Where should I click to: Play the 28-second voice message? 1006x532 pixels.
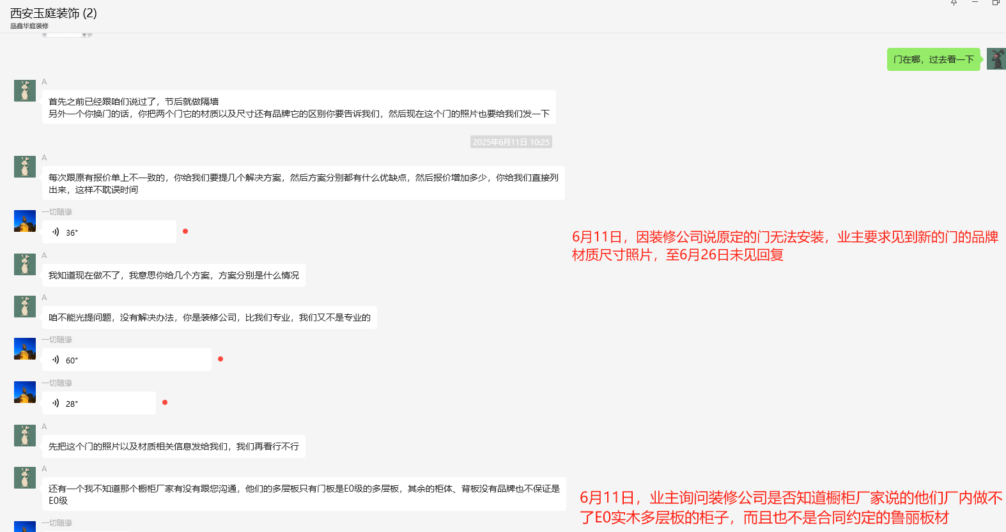click(x=99, y=403)
